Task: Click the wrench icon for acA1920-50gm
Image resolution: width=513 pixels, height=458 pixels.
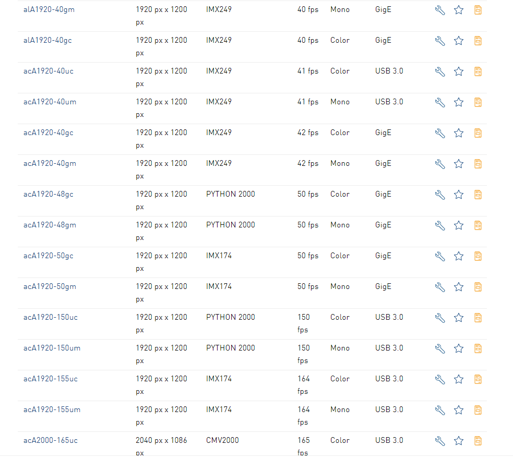Action: [x=440, y=287]
